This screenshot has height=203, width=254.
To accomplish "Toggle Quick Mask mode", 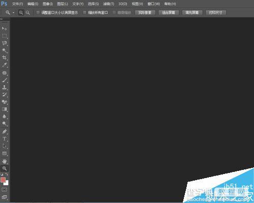I will (4, 189).
